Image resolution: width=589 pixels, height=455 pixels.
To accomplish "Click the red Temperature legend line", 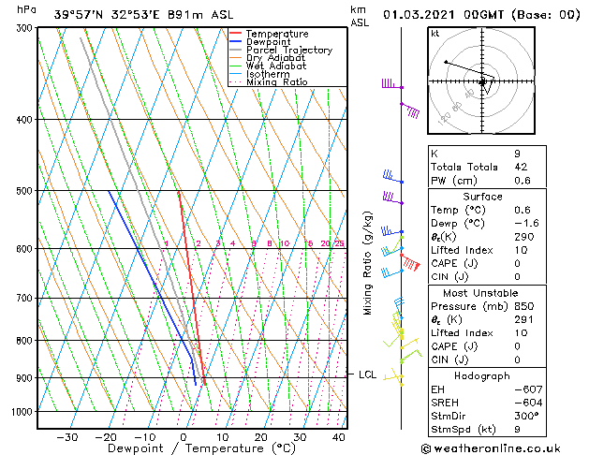I will [235, 34].
